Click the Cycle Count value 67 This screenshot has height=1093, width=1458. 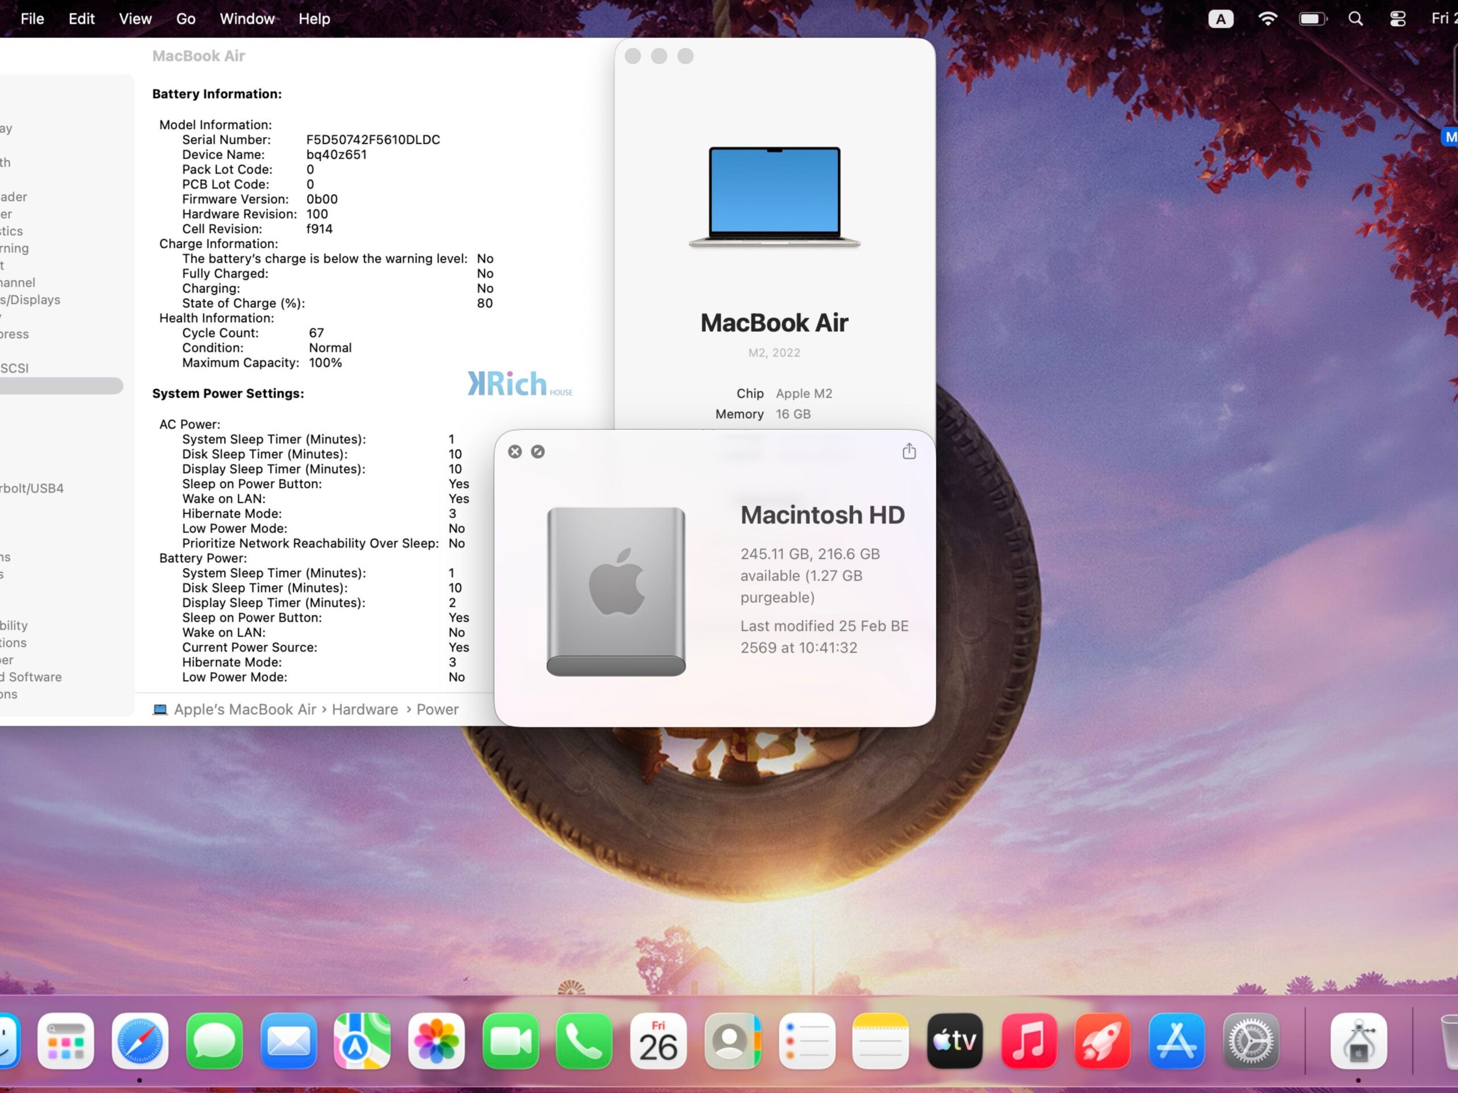[317, 332]
